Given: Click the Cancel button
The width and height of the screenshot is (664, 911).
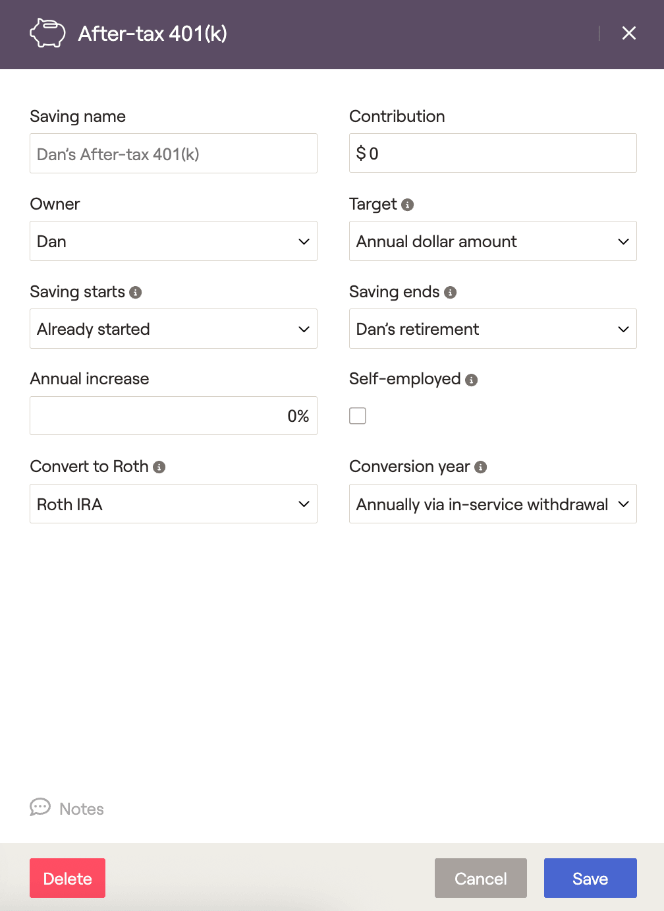Looking at the screenshot, I should (481, 878).
